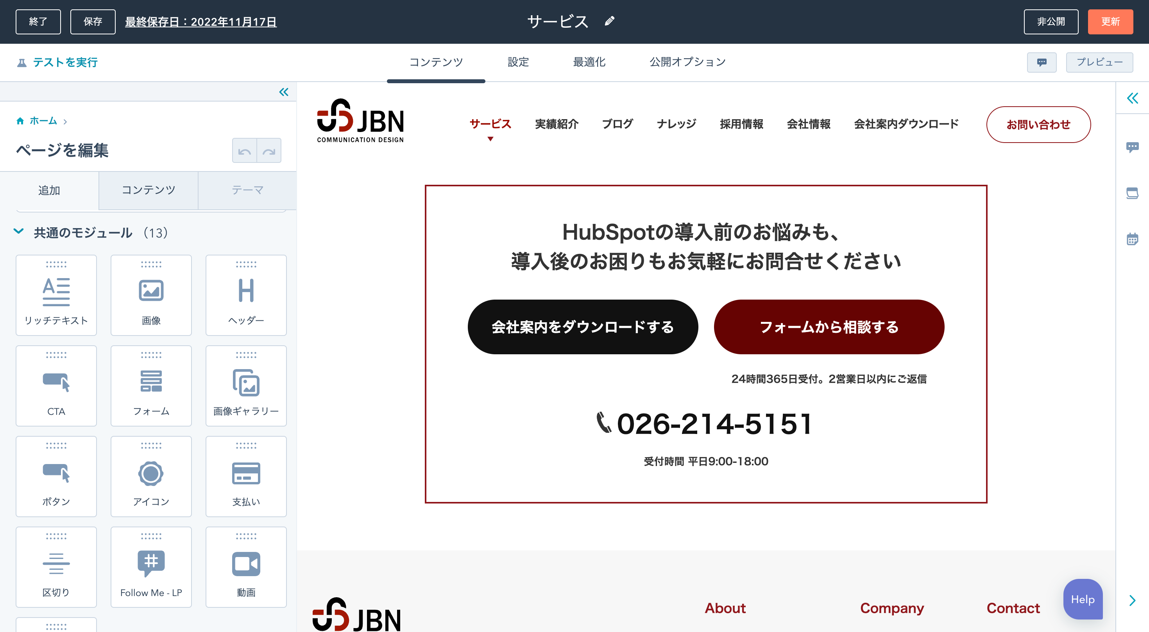Switch to the 設定 tab
The height and width of the screenshot is (632, 1149).
click(x=518, y=62)
